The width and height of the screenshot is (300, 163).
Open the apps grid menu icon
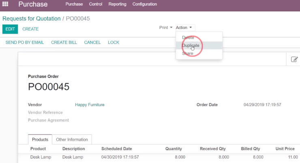click(x=5, y=4)
